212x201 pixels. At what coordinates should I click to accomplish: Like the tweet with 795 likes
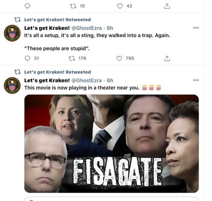click(x=119, y=58)
